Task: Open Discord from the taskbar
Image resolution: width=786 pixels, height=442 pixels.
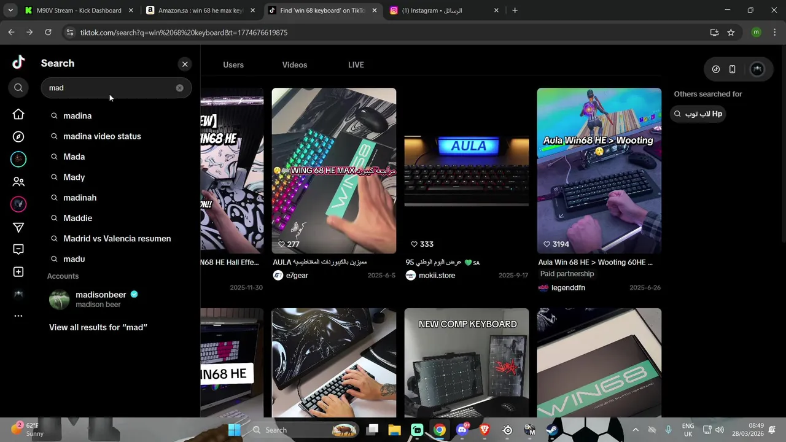Action: click(462, 430)
